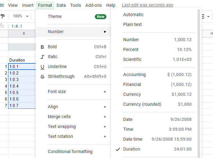Select Number format 1,000.12
This screenshot has width=213, height=158.
(154, 40)
